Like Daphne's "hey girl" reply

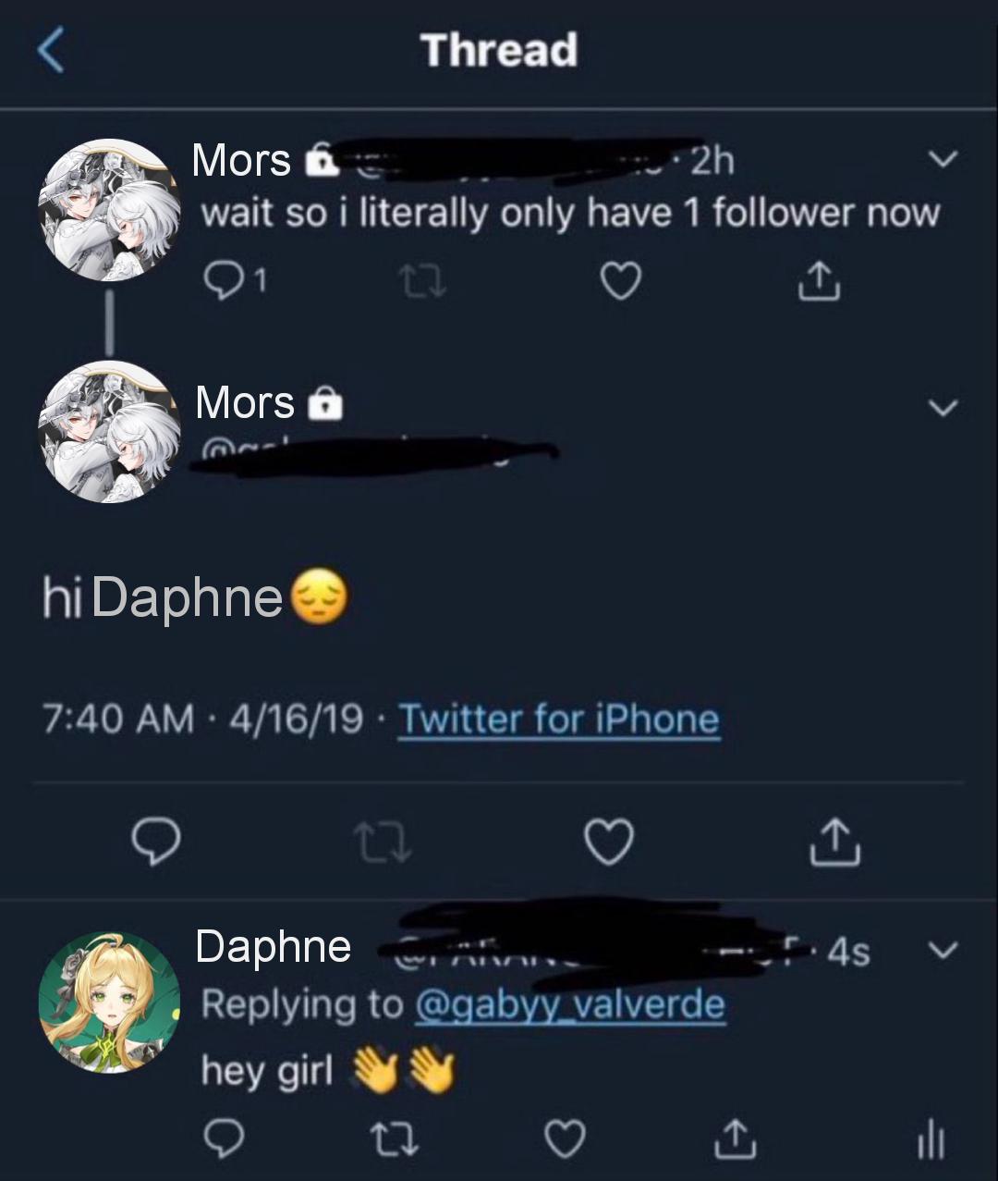click(x=565, y=1138)
